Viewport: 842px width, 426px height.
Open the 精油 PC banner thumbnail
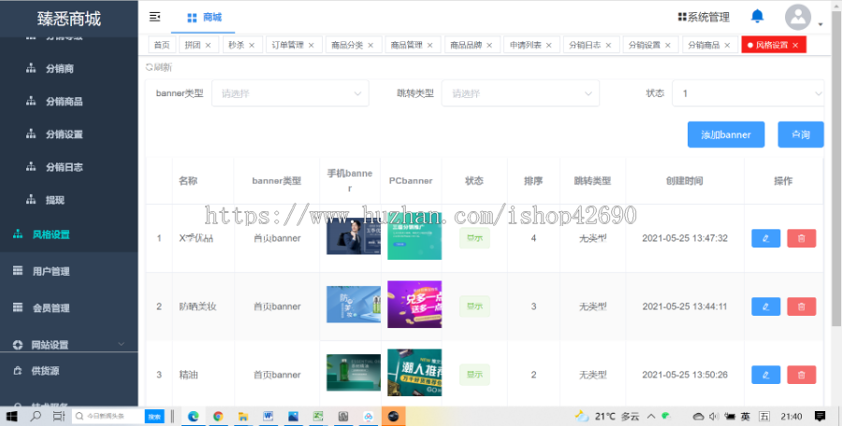414,373
